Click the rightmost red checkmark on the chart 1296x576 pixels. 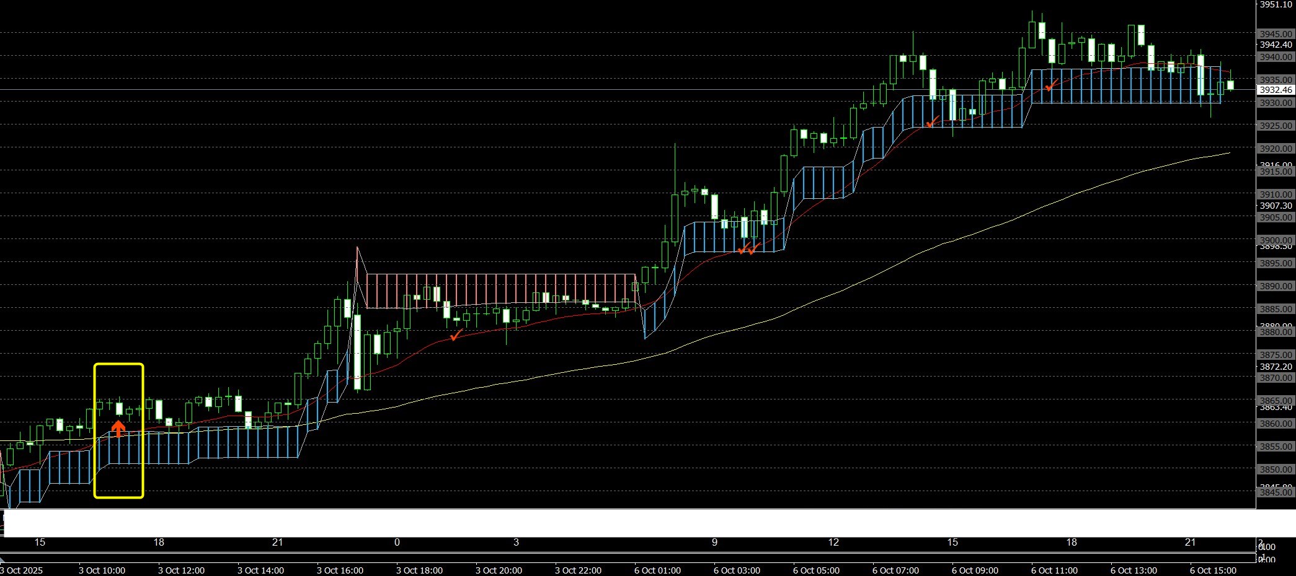pos(1050,86)
